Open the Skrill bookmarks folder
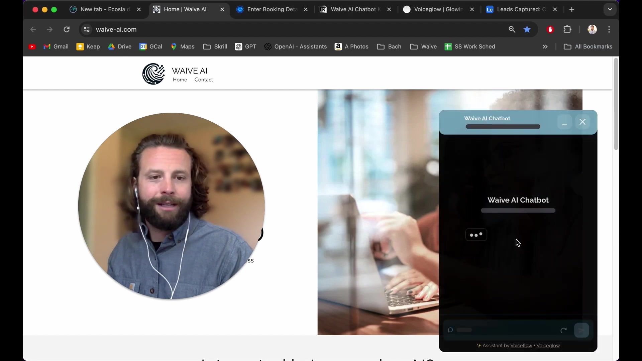Image resolution: width=642 pixels, height=361 pixels. pyautogui.click(x=215, y=47)
